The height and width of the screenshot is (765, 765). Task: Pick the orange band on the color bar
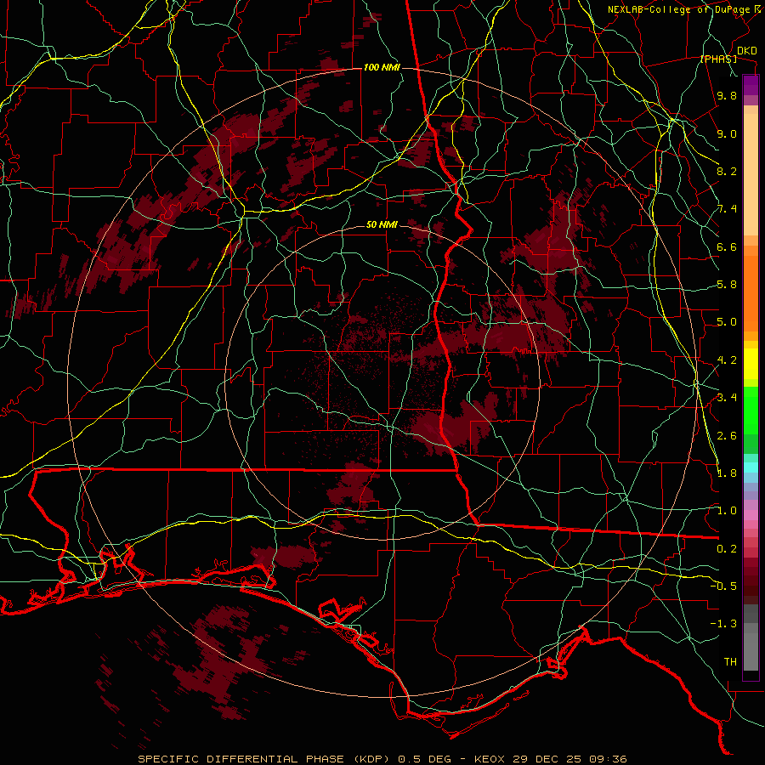(x=751, y=292)
